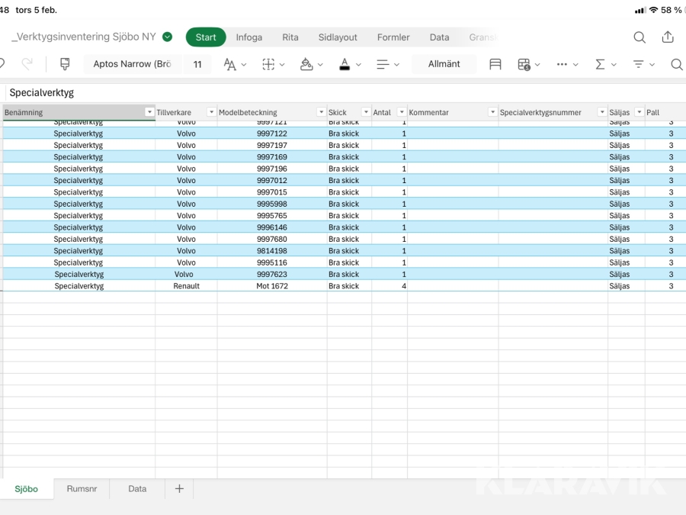This screenshot has width=686, height=515.
Task: Open the Benämning column filter dropdown
Action: tap(149, 113)
